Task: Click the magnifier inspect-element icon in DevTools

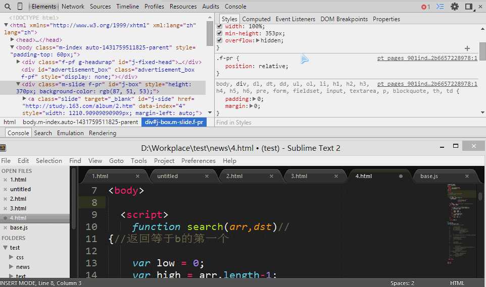Action: coord(8,7)
